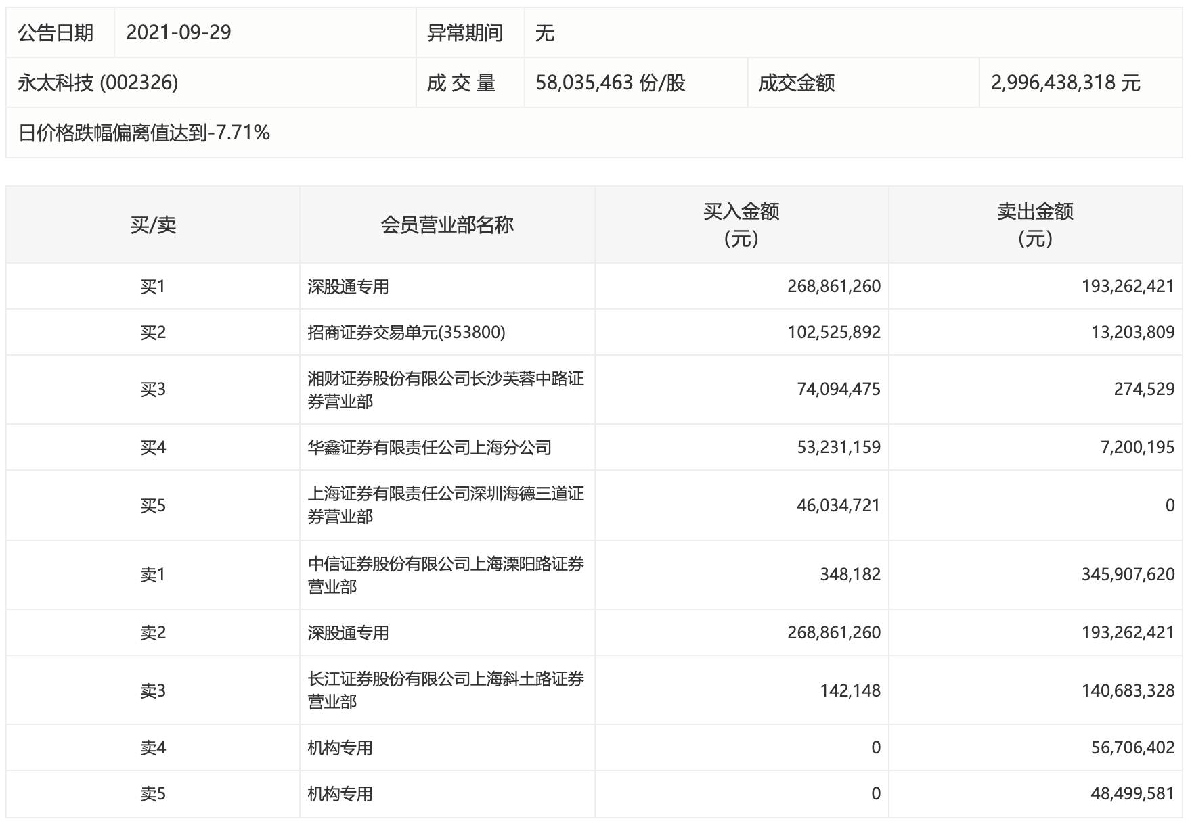Click the 买/卖 column header
This screenshot has width=1190, height=821.
coord(153,225)
